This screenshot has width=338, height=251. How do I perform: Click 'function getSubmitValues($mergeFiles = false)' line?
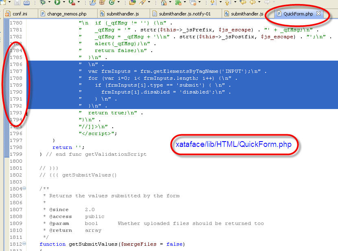point(112,244)
